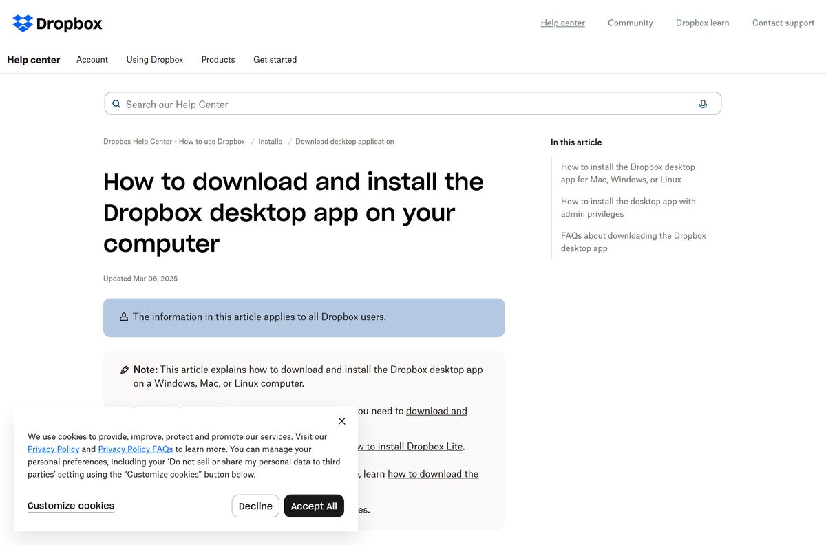Screen dimensions: 826x545
Task: Open the Products menu
Action: (x=218, y=60)
